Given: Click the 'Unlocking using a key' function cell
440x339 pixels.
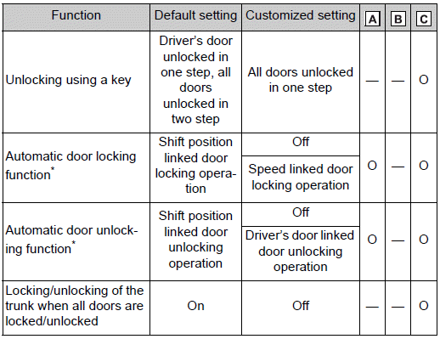Looking at the screenshot, I should [69, 80].
